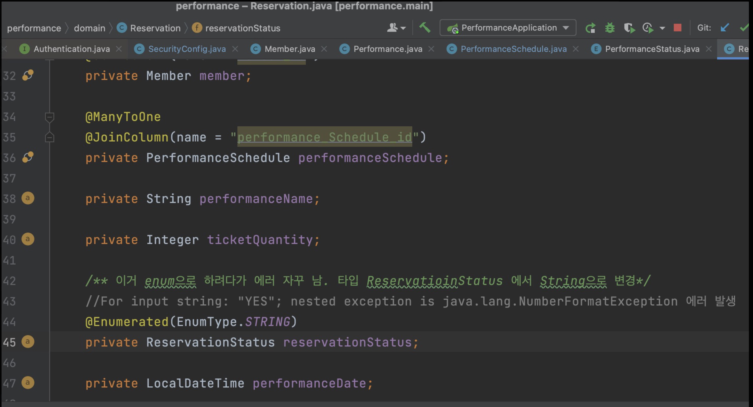Screen dimensions: 753x407
Task: Close the PerformanceStatus.java tab
Action: coord(709,49)
